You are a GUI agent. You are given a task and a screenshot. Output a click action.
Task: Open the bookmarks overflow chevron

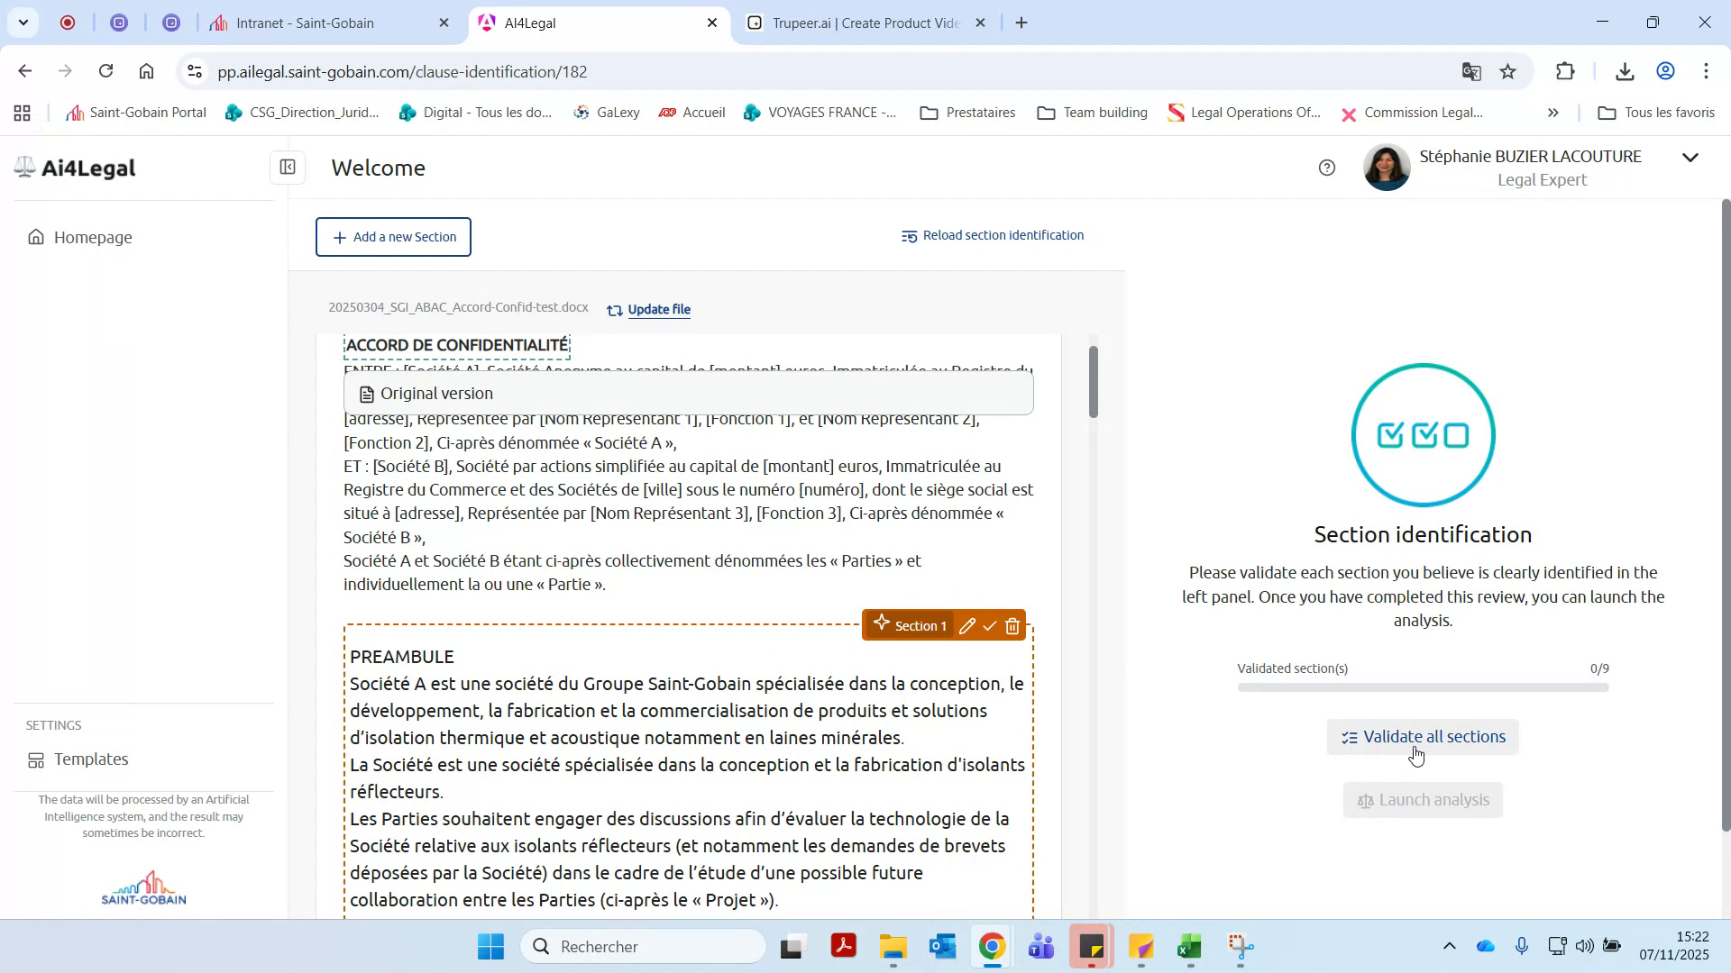click(x=1552, y=113)
